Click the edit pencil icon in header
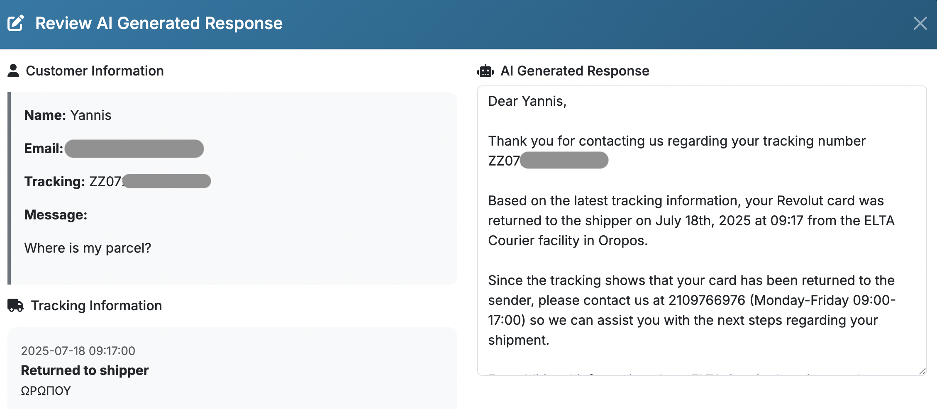 (x=16, y=23)
